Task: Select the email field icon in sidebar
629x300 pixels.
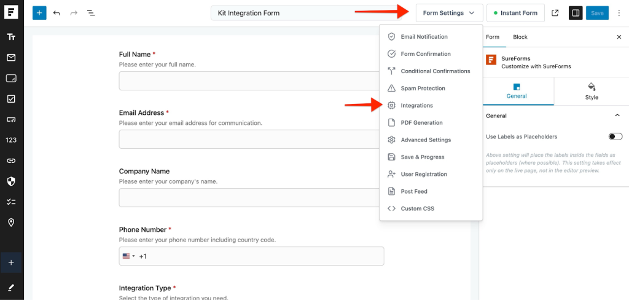Action: click(x=11, y=58)
